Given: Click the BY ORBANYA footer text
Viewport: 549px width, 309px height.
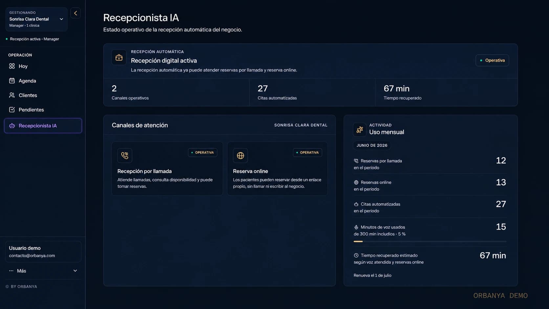Looking at the screenshot, I should pyautogui.click(x=24, y=287).
